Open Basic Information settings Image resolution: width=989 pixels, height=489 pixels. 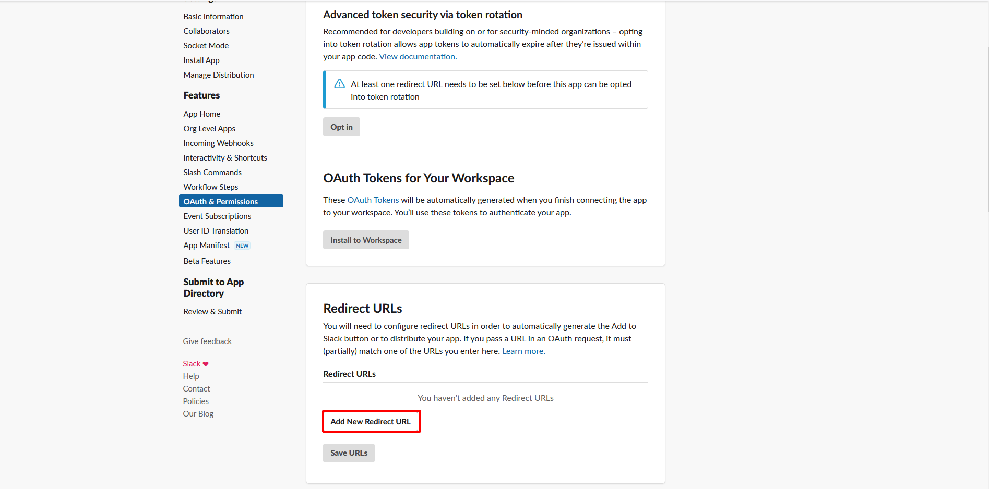(213, 16)
